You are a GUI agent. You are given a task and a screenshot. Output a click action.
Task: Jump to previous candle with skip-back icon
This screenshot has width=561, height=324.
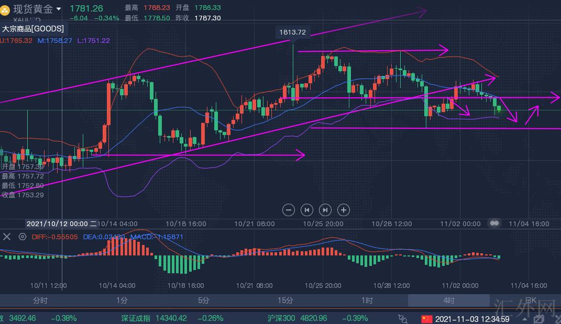[307, 210]
